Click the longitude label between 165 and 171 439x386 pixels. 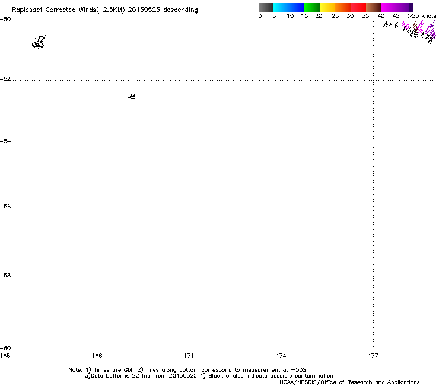coord(97,356)
